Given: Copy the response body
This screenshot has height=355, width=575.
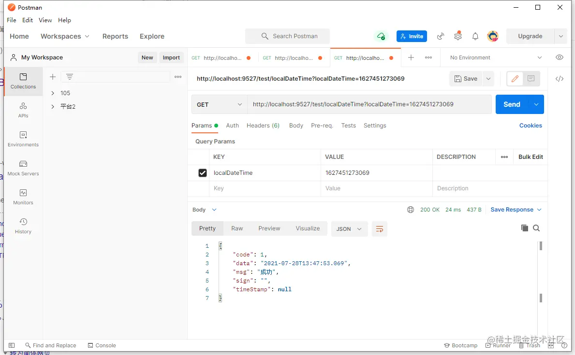Looking at the screenshot, I should click(x=524, y=228).
